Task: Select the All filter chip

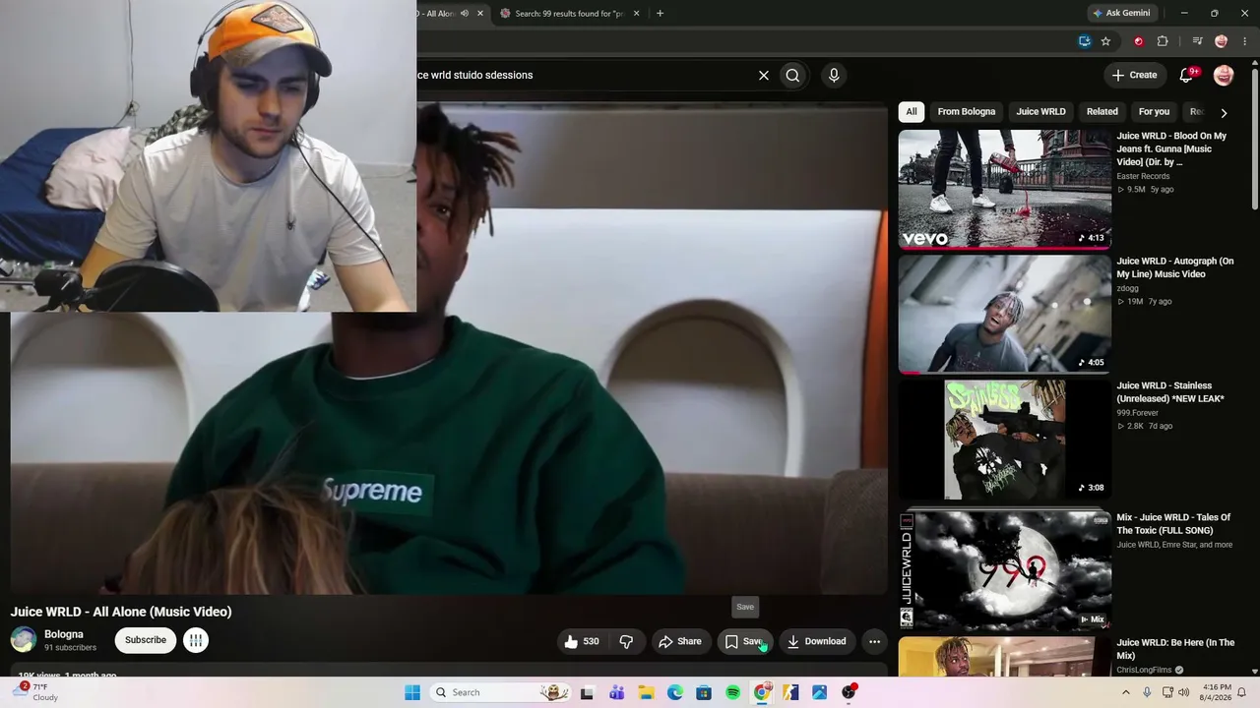Action: click(x=912, y=112)
